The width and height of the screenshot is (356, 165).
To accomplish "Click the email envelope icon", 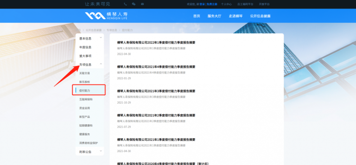I will (x=142, y=4).
